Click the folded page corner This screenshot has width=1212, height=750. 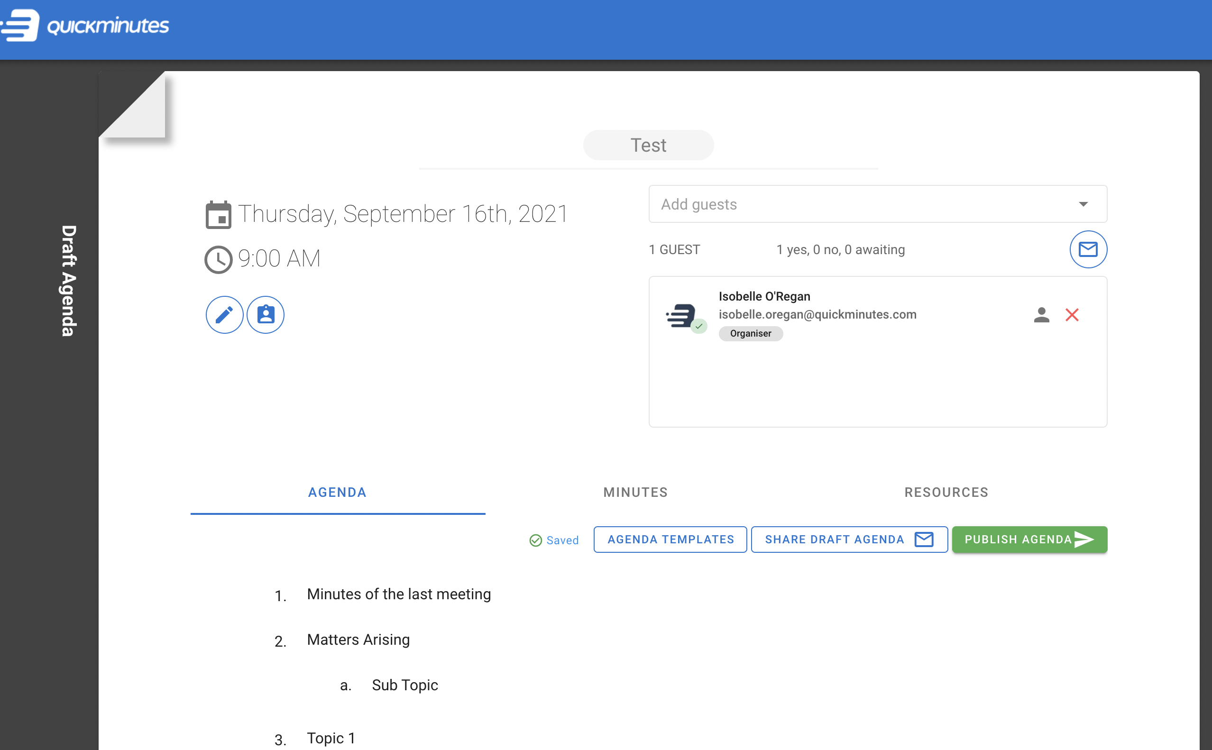(132, 105)
